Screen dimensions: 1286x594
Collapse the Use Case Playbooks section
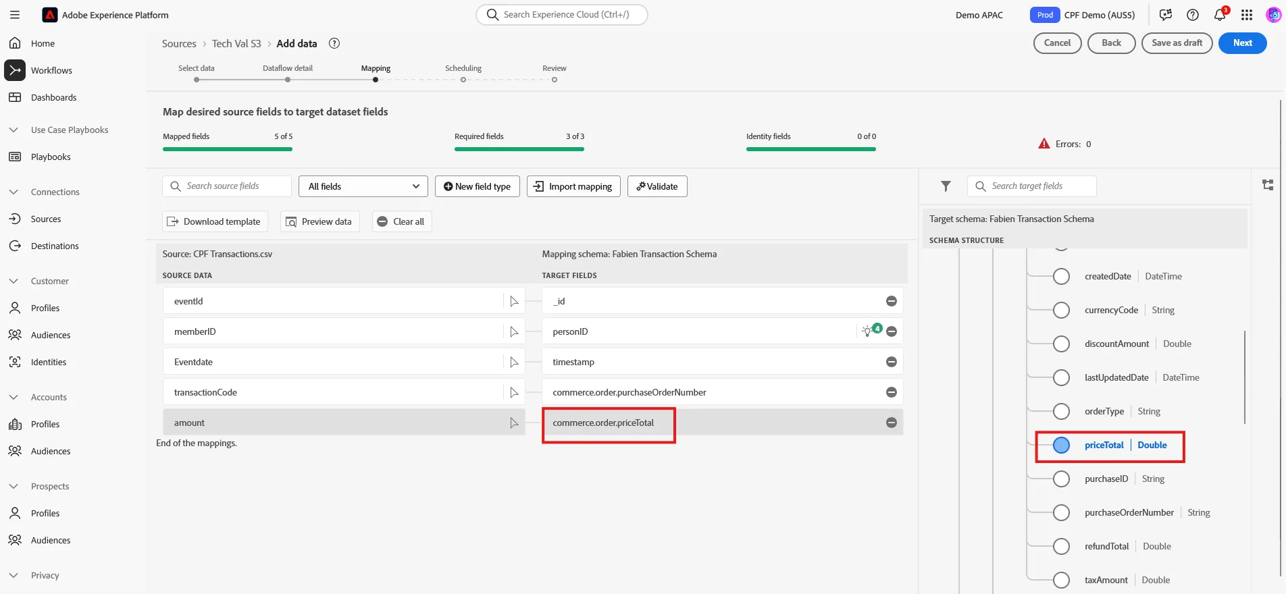click(x=14, y=130)
